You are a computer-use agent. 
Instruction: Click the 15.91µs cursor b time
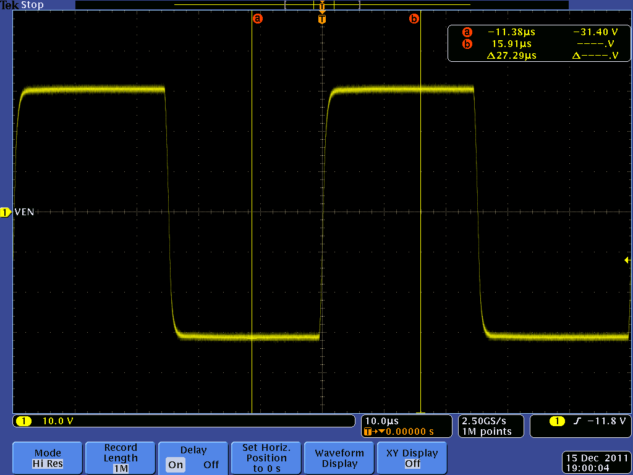[x=511, y=44]
